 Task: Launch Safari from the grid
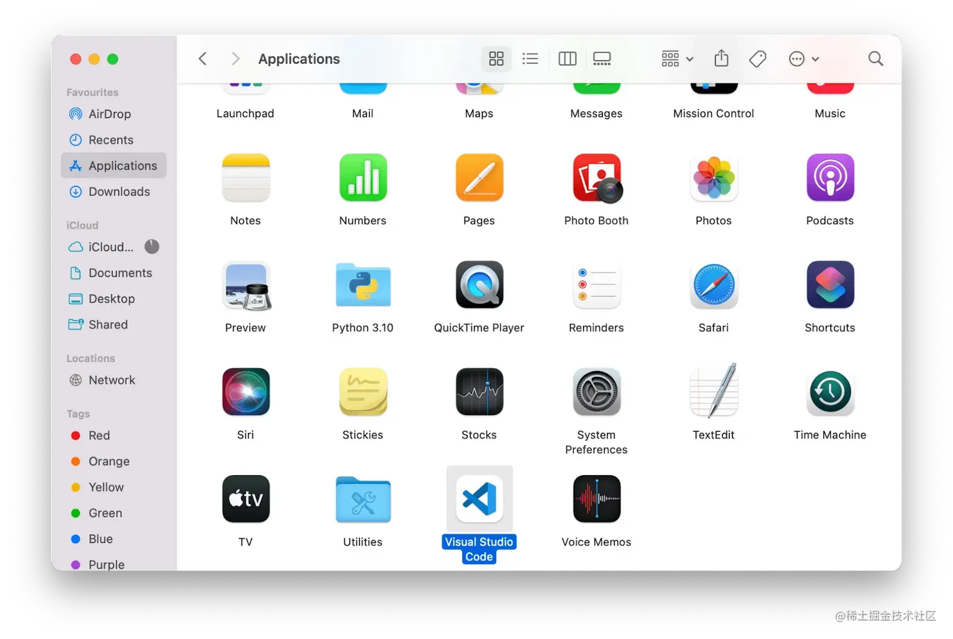click(x=713, y=285)
